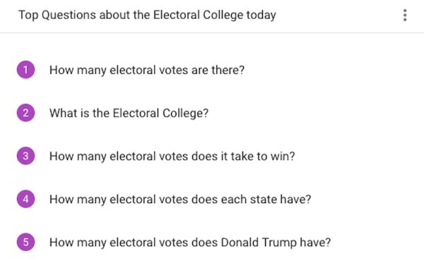Screen dimensions: 424x273
Task: Open 'How many electoral votes does each state have?'
Action: 180,200
